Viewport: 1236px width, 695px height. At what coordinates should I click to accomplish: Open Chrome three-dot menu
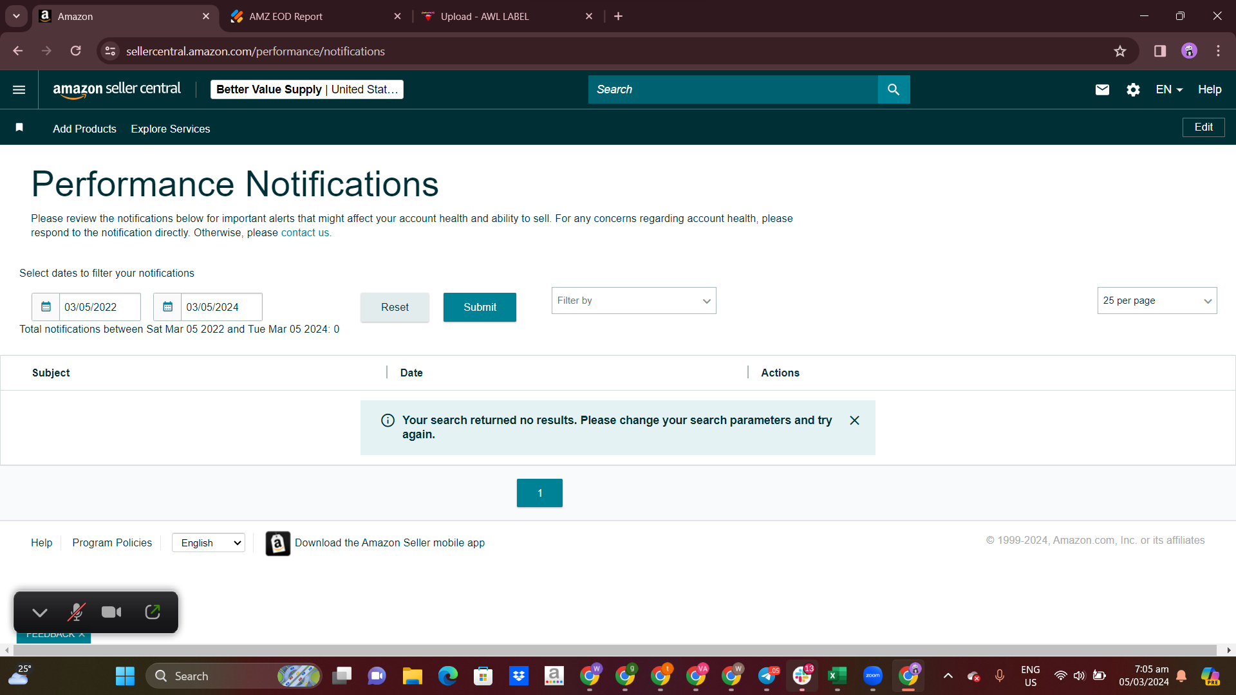coord(1218,51)
